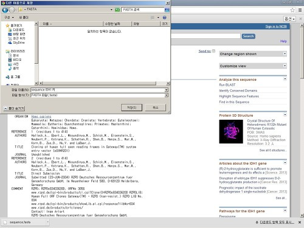Screen dimensions: 304x228
Task: Open the Chrome hamburger menu
Action: pos(300,10)
